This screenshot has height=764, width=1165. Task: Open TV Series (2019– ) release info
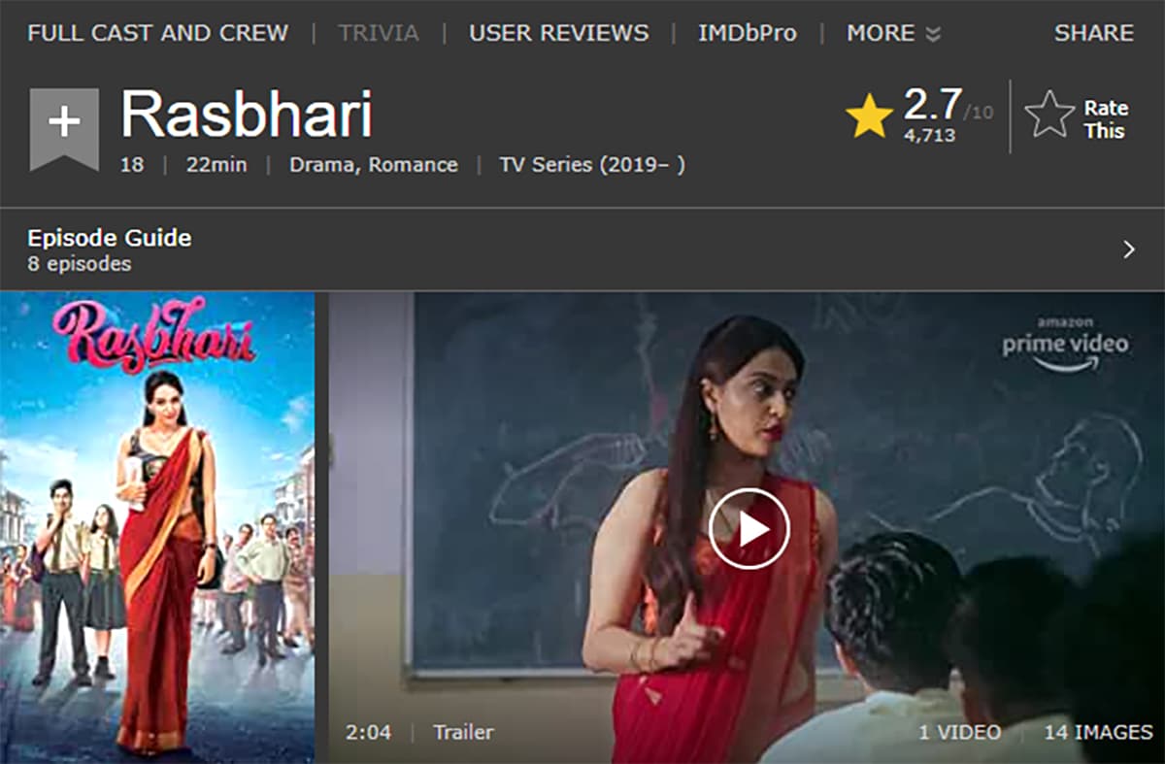(592, 165)
